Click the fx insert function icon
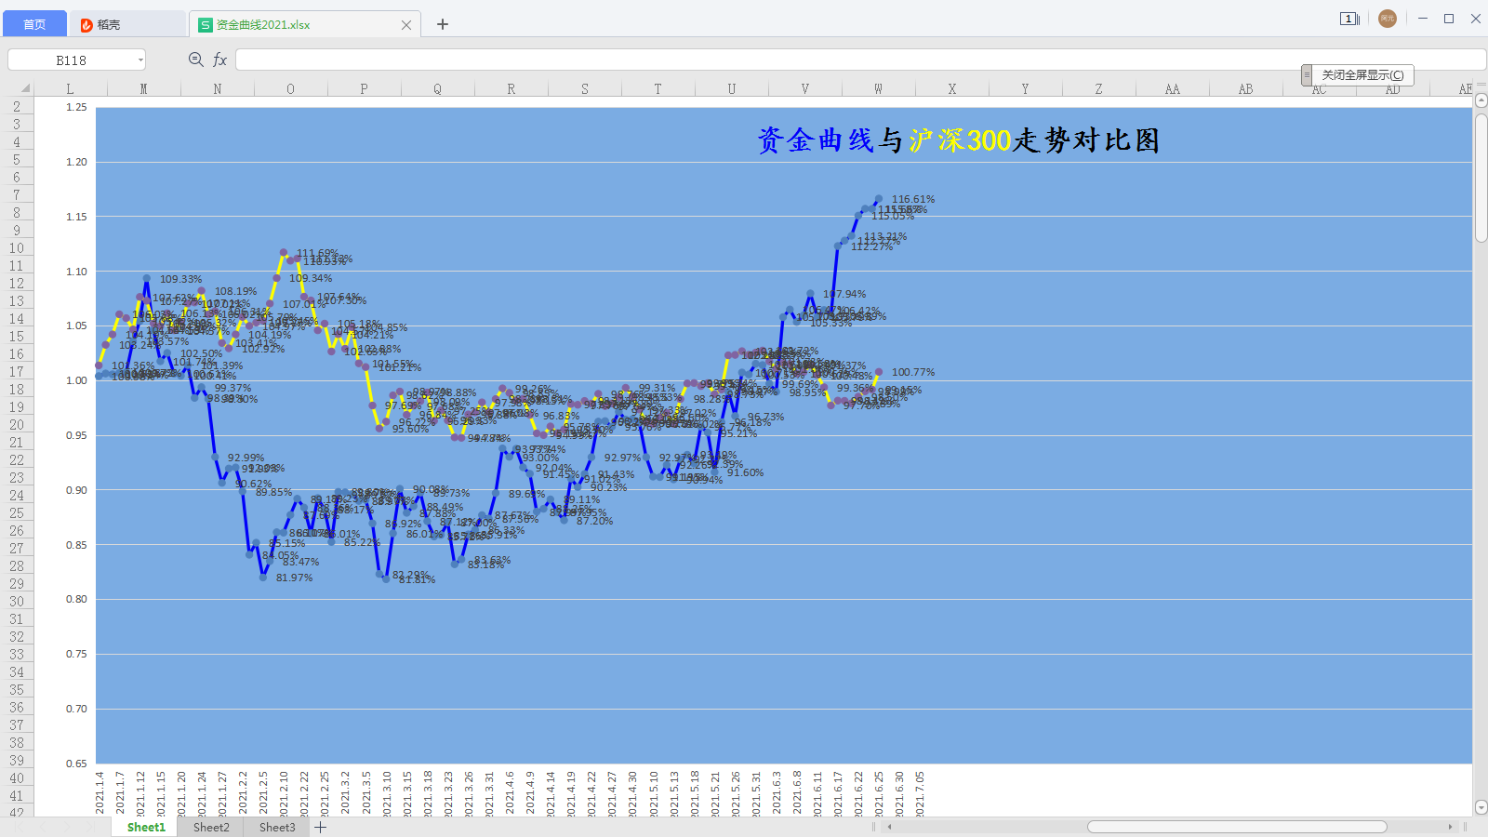 click(219, 59)
